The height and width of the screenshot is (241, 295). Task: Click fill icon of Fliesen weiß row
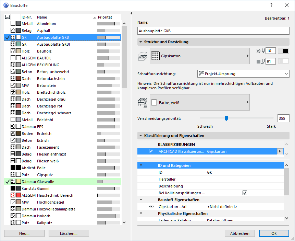[x=13, y=161]
